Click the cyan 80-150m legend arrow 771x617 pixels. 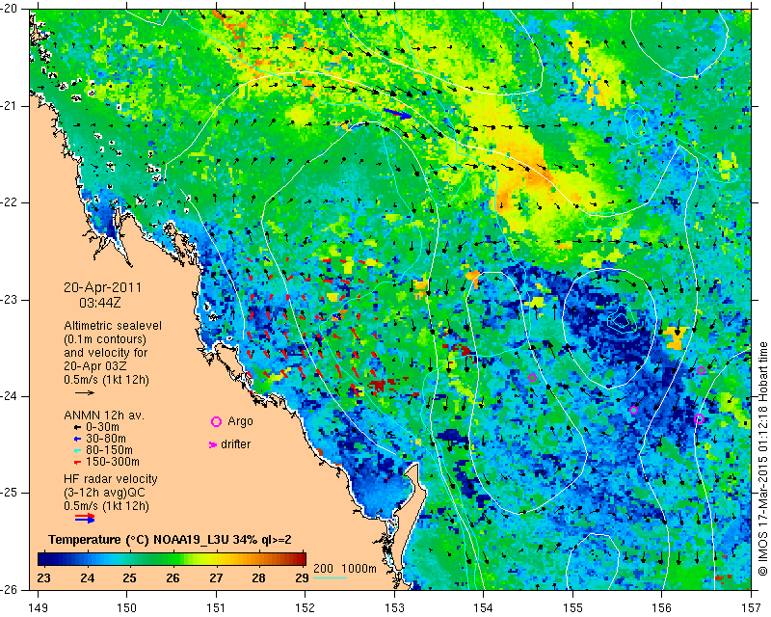click(77, 450)
